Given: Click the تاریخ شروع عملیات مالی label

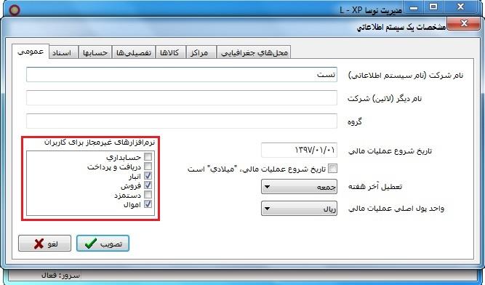Looking at the screenshot, I should [x=390, y=150].
